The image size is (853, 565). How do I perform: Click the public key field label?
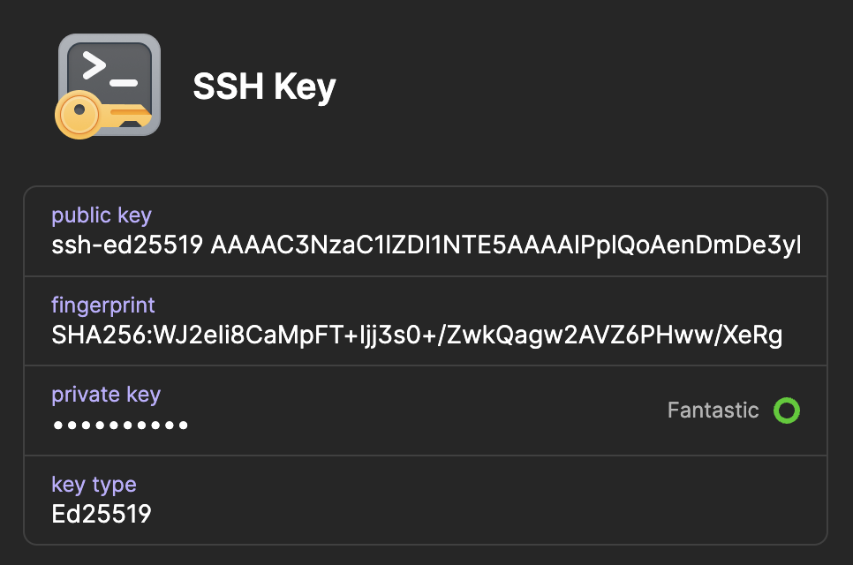click(102, 215)
